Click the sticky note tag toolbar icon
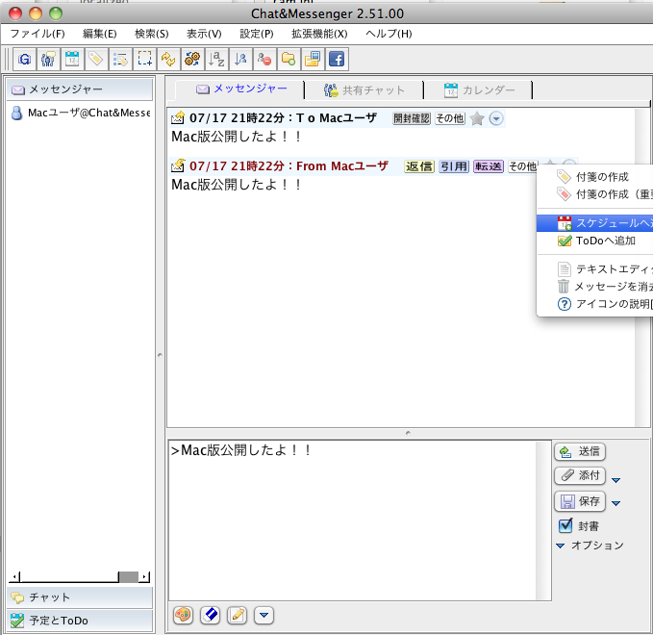The image size is (653, 635). 96,59
